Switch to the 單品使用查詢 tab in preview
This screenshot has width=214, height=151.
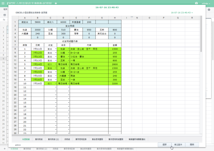pyautogui.click(x=97, y=139)
